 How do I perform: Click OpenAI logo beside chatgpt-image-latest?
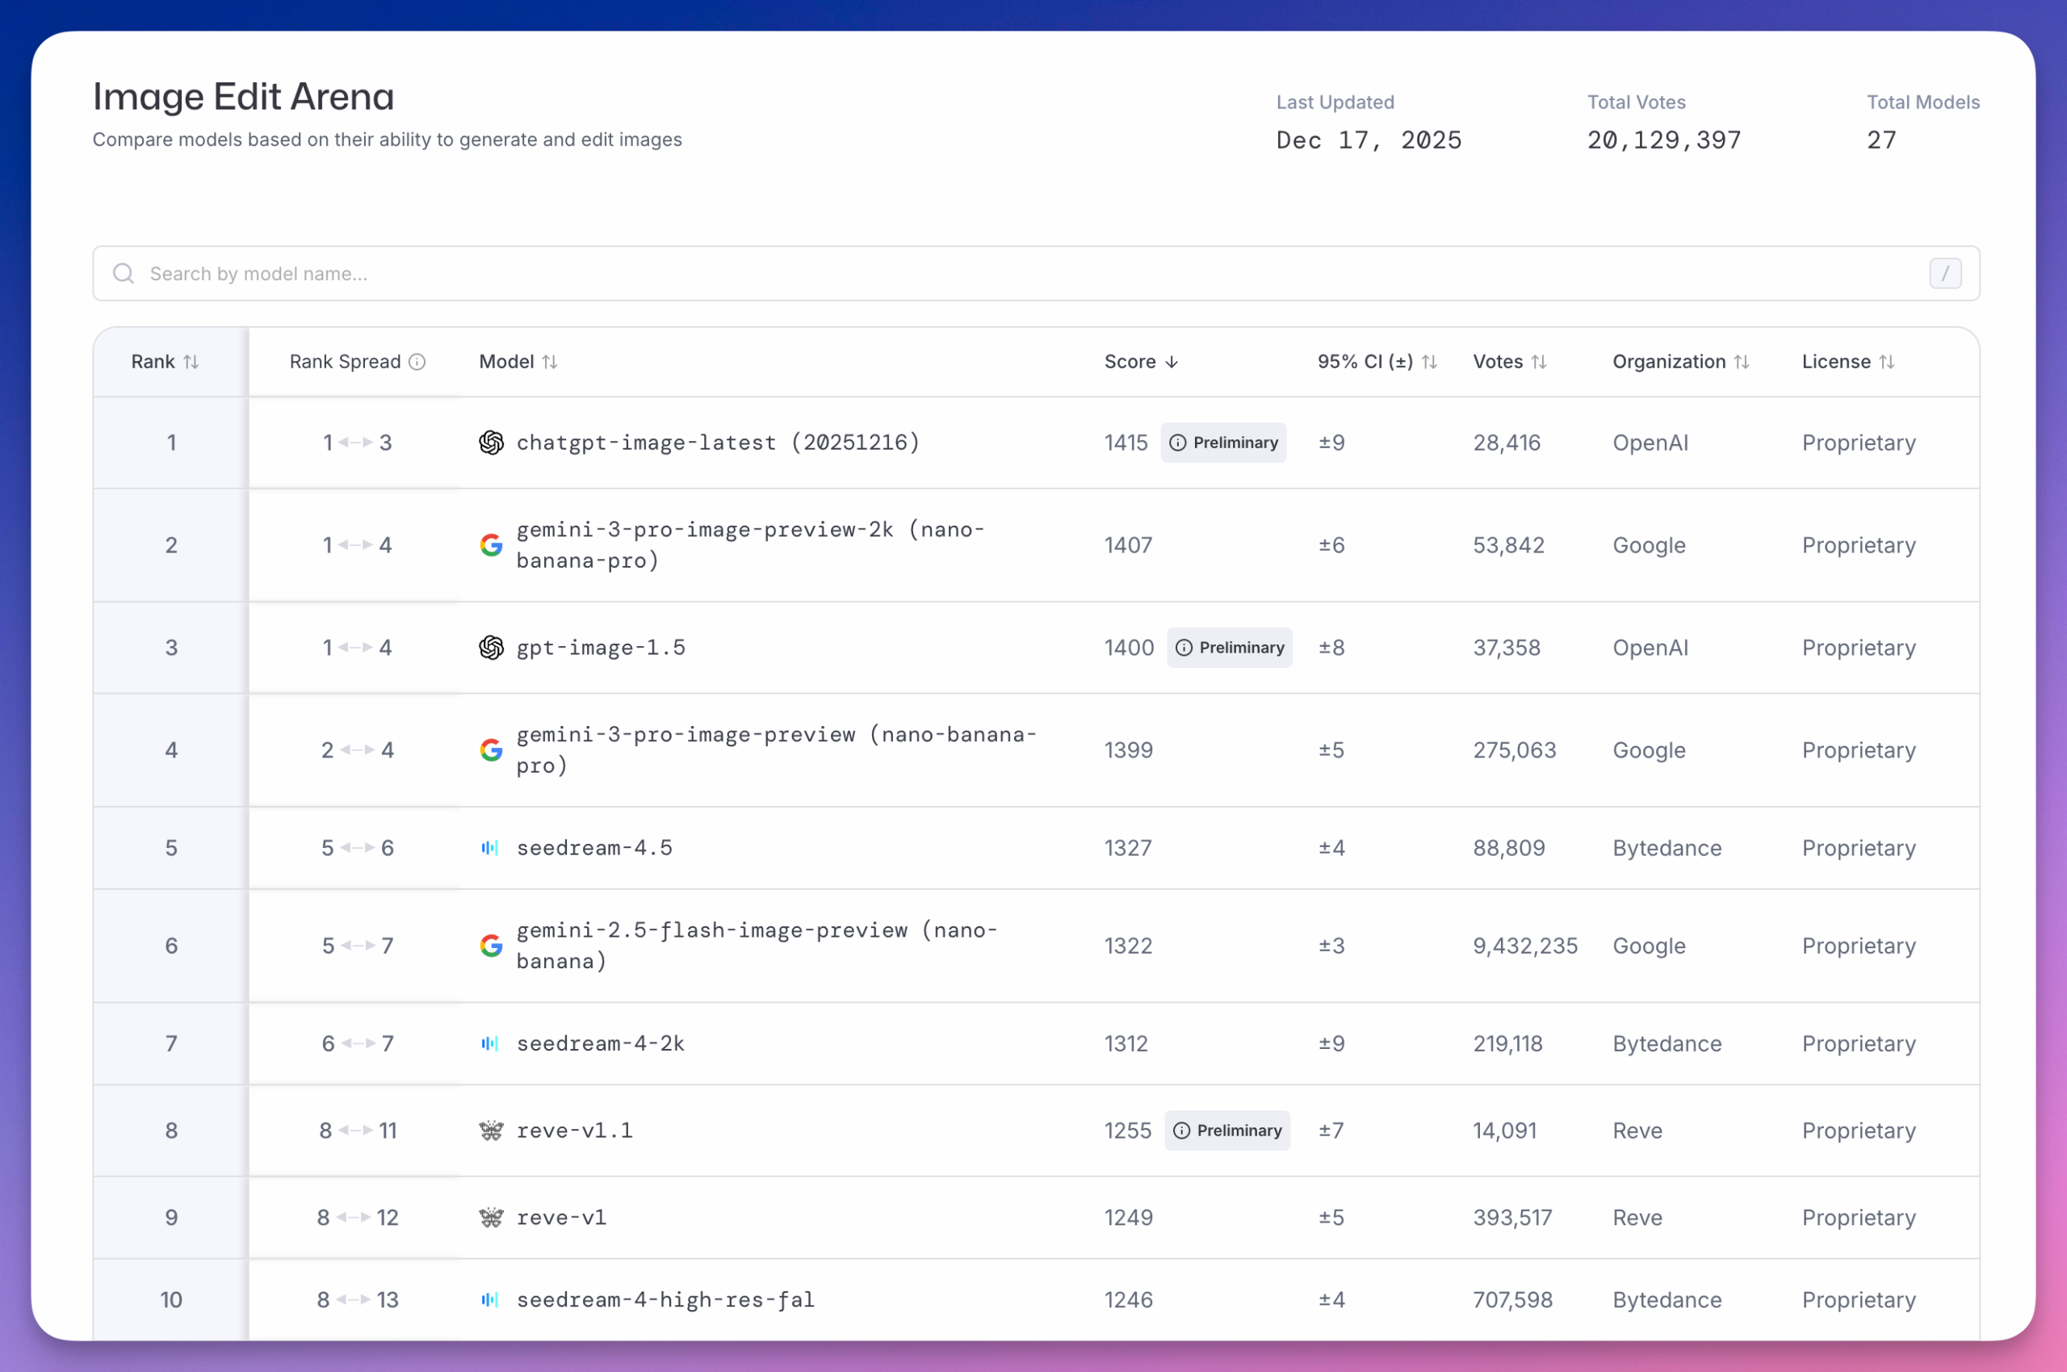click(x=492, y=443)
